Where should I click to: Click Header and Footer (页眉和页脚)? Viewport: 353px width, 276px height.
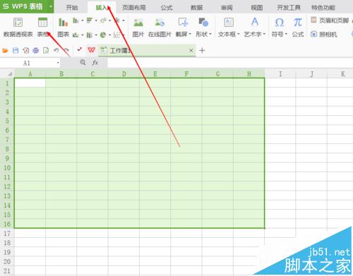point(330,20)
